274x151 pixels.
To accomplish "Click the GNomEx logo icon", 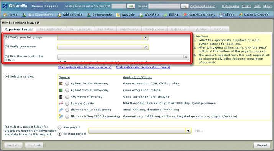I will (x=5, y=6).
